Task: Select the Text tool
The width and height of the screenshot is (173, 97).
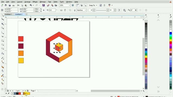Action: pyautogui.click(x=2, y=53)
